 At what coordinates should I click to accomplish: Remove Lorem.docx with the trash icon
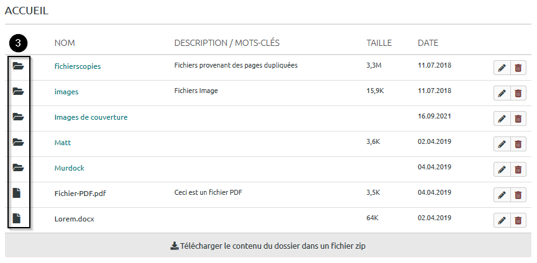[x=518, y=220]
